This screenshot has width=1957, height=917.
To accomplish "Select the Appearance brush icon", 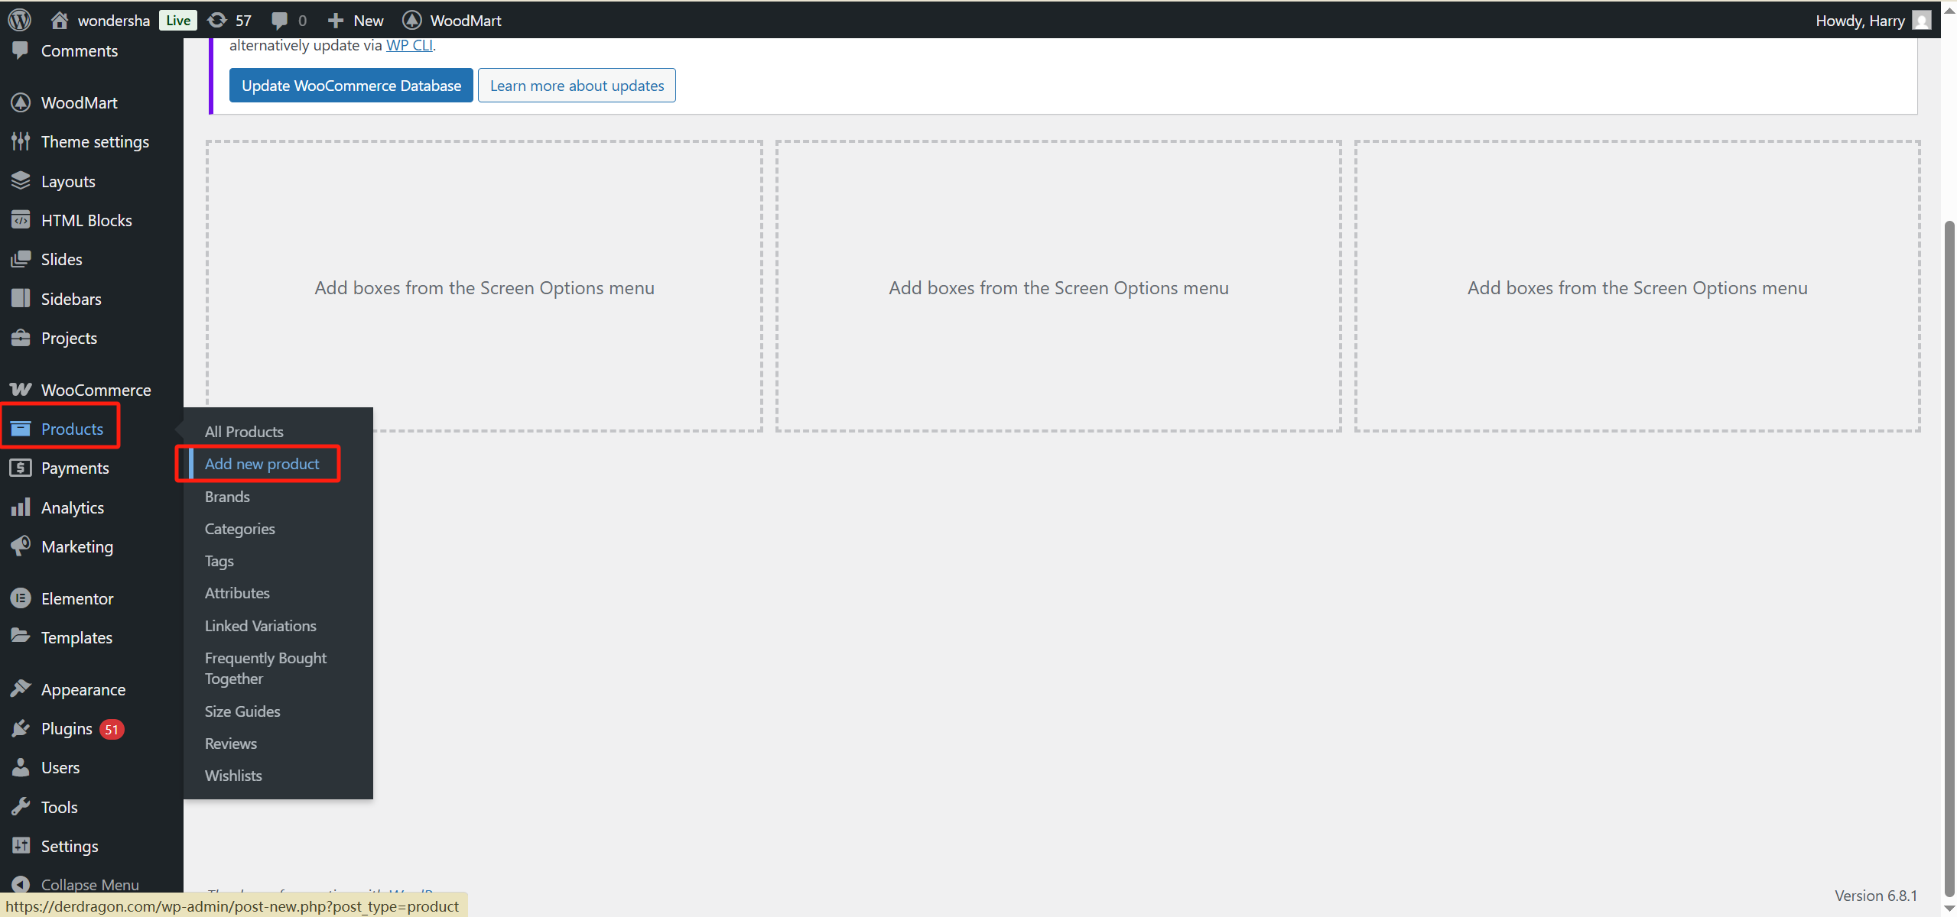I will point(20,688).
